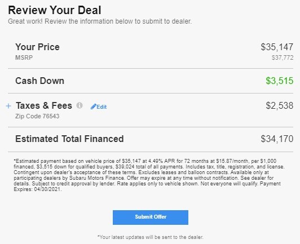Click the Taxes & Fees info icon

click(x=80, y=105)
